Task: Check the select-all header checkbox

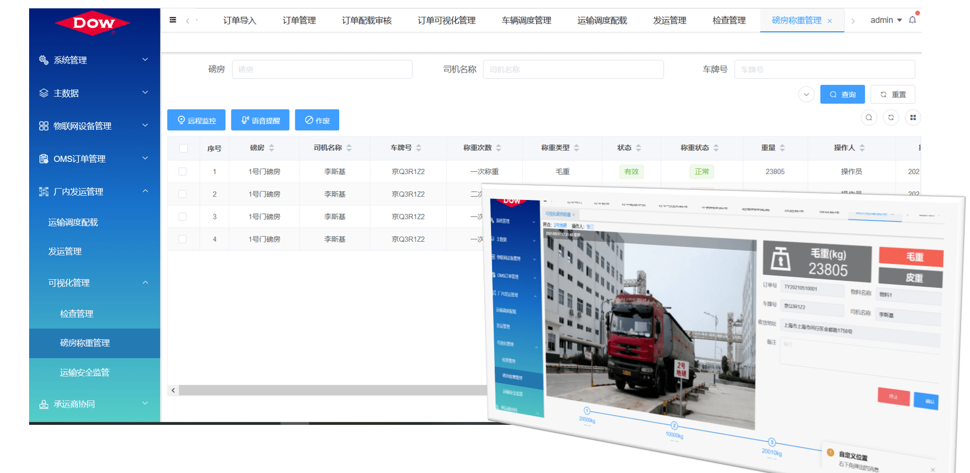Action: coord(184,148)
